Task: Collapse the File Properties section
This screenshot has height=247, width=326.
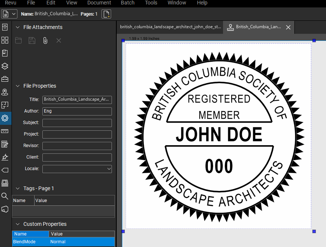Action: click(x=18, y=86)
